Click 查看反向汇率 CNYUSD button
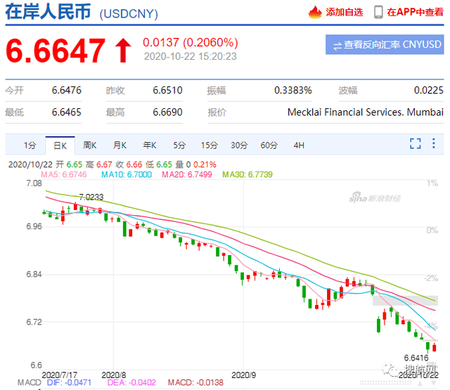 point(386,45)
